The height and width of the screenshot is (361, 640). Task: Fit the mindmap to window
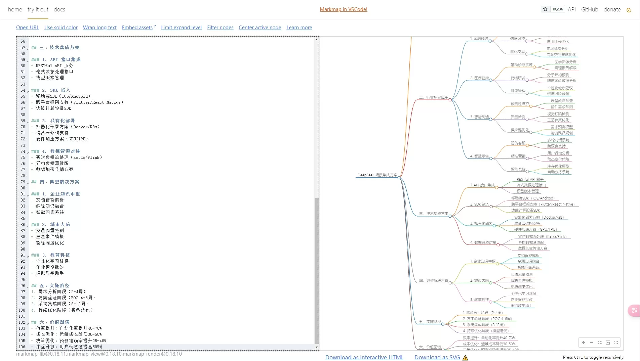(x=600, y=343)
